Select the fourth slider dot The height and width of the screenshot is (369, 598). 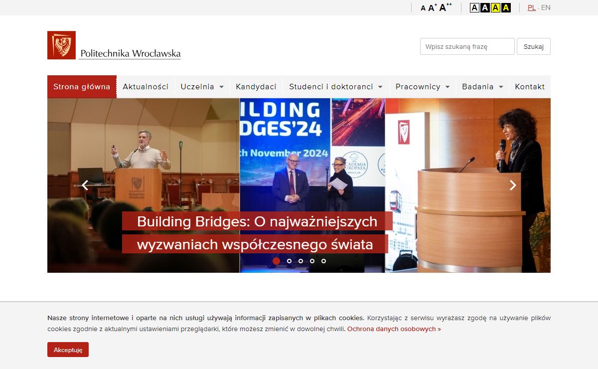click(312, 261)
